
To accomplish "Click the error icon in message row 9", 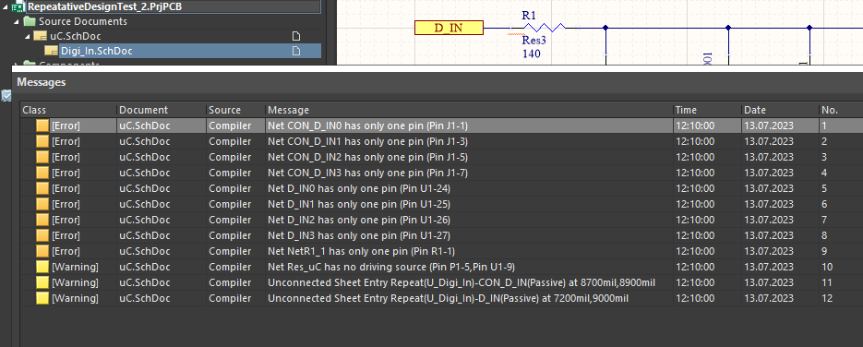I will tap(42, 251).
